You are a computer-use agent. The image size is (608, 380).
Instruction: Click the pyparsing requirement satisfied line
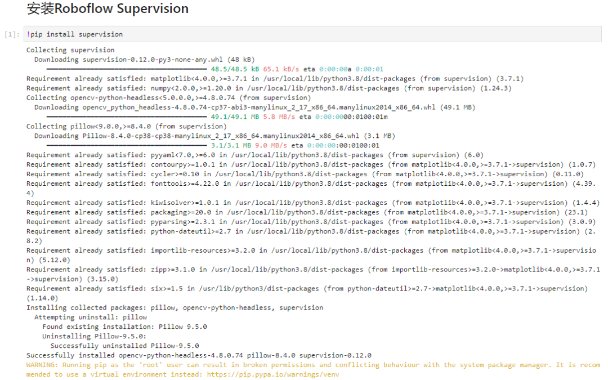point(311,222)
